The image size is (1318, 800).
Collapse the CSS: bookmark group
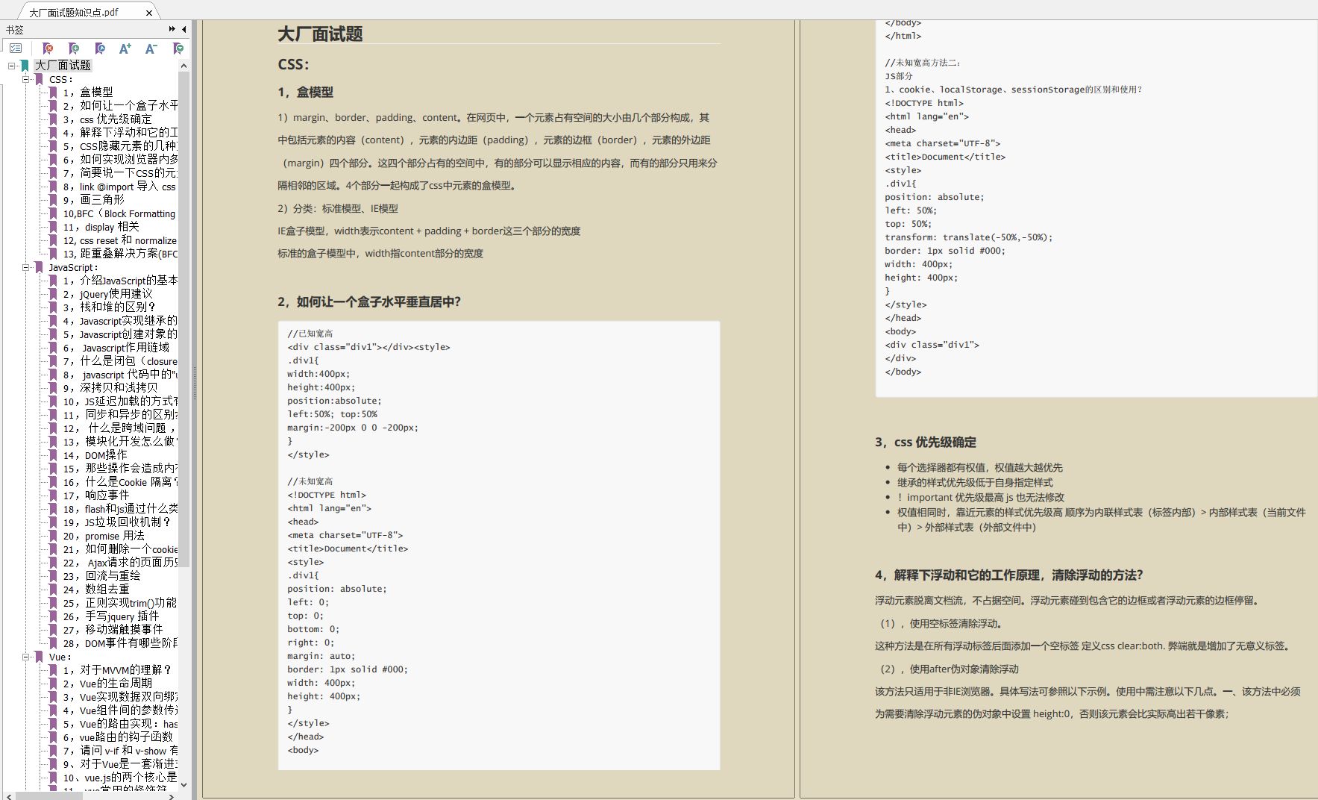pos(25,79)
